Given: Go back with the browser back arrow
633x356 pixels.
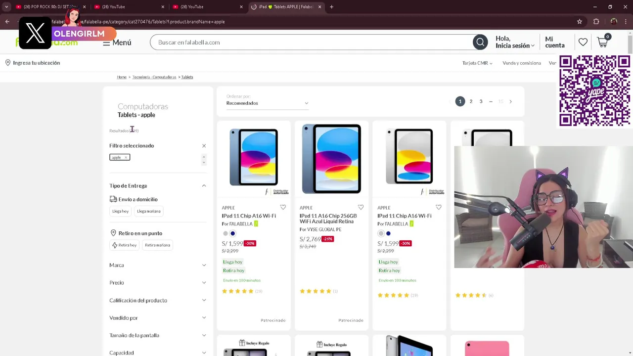Looking at the screenshot, I should (x=7, y=22).
